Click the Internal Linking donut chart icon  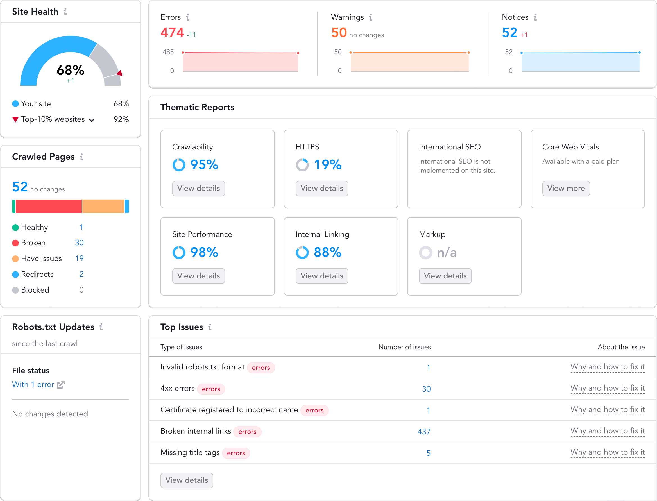302,253
